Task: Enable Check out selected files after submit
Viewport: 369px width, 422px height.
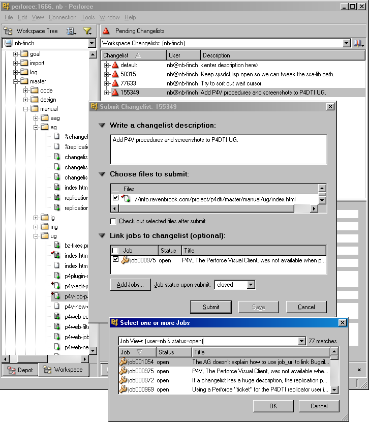Action: [113, 221]
